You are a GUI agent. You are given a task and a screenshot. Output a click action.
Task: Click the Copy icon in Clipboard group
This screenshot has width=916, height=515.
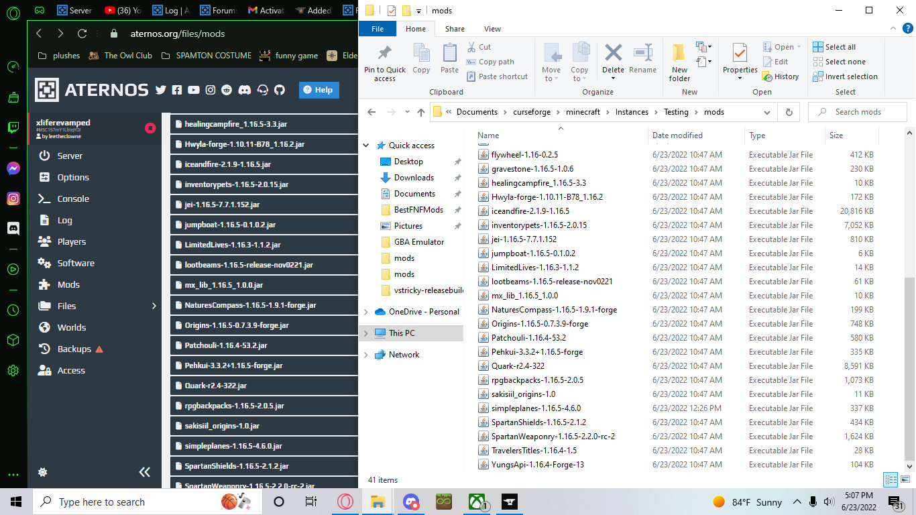click(x=421, y=58)
